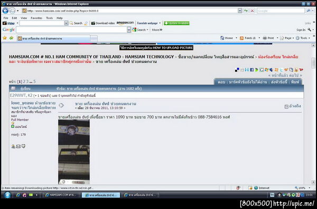The height and width of the screenshot is (209, 317).
Task: Open a new blank browser tab
Action: (x=94, y=38)
